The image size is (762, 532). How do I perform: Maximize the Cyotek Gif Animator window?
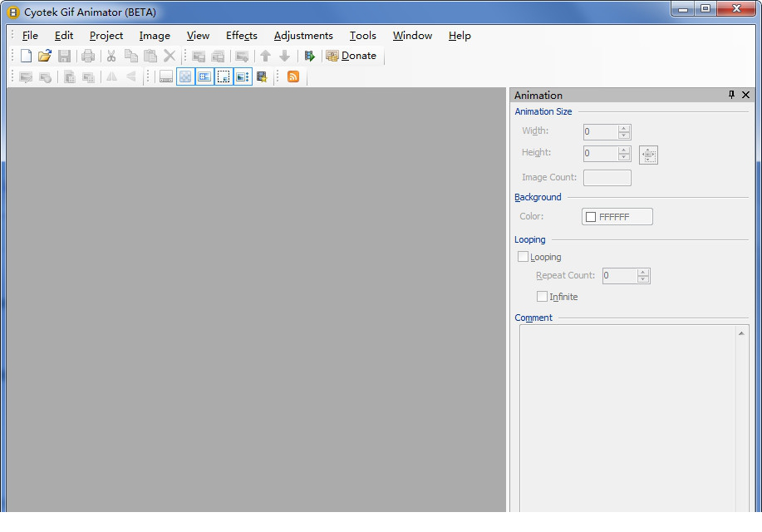[705, 9]
